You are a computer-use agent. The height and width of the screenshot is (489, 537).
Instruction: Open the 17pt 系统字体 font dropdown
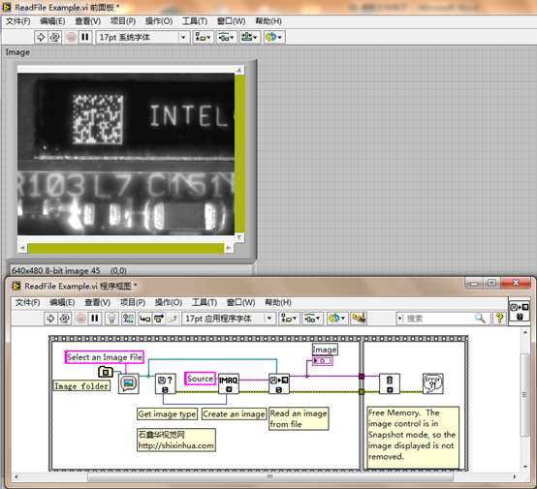pyautogui.click(x=142, y=37)
